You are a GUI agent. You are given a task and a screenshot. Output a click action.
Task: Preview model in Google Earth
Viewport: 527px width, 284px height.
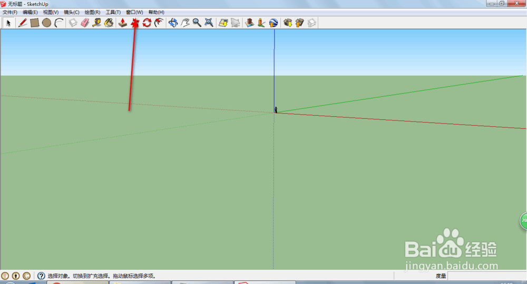(x=273, y=23)
